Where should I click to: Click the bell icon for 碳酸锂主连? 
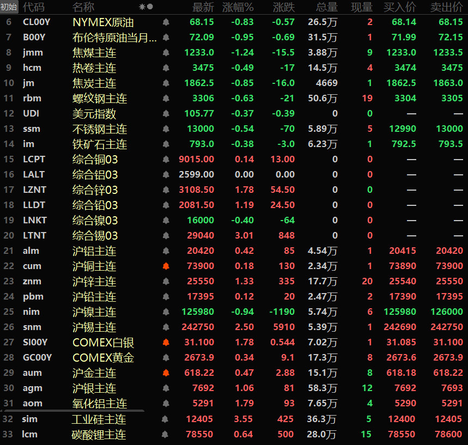[x=165, y=434]
